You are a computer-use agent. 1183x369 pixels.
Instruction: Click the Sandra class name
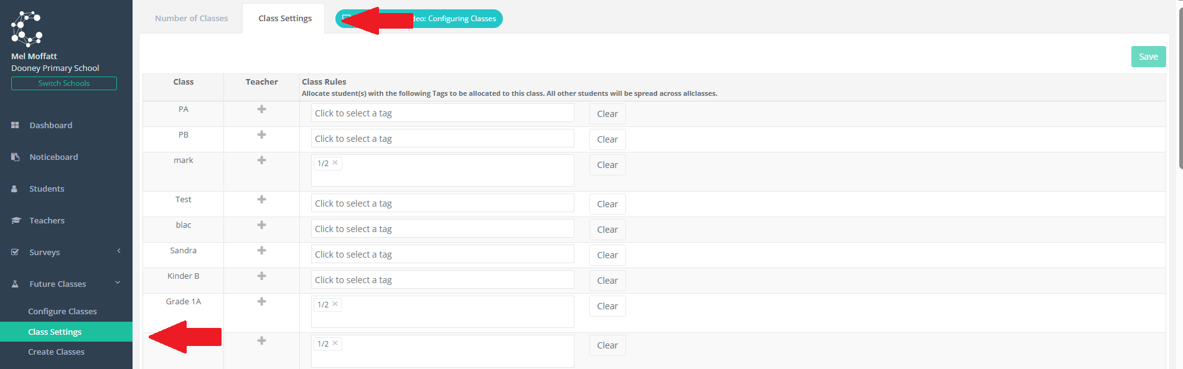coord(184,250)
